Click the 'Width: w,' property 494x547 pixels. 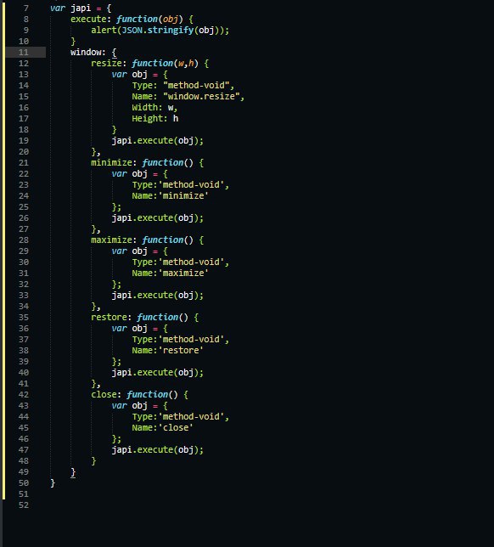154,108
